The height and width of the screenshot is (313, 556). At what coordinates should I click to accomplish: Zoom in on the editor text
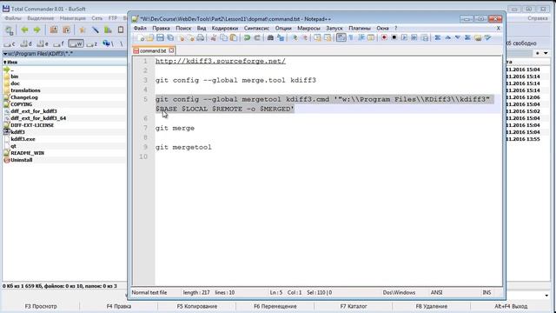[295, 37]
